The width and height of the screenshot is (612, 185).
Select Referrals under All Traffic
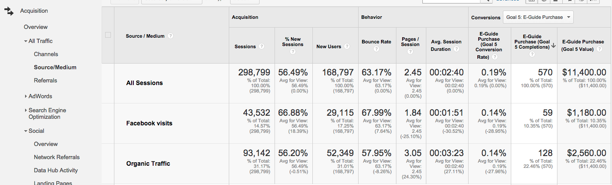45,81
